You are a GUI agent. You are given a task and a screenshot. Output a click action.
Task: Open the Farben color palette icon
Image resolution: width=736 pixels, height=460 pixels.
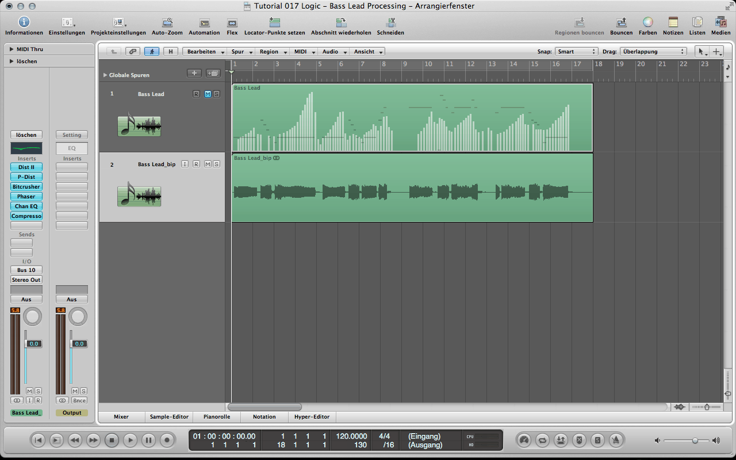(647, 22)
